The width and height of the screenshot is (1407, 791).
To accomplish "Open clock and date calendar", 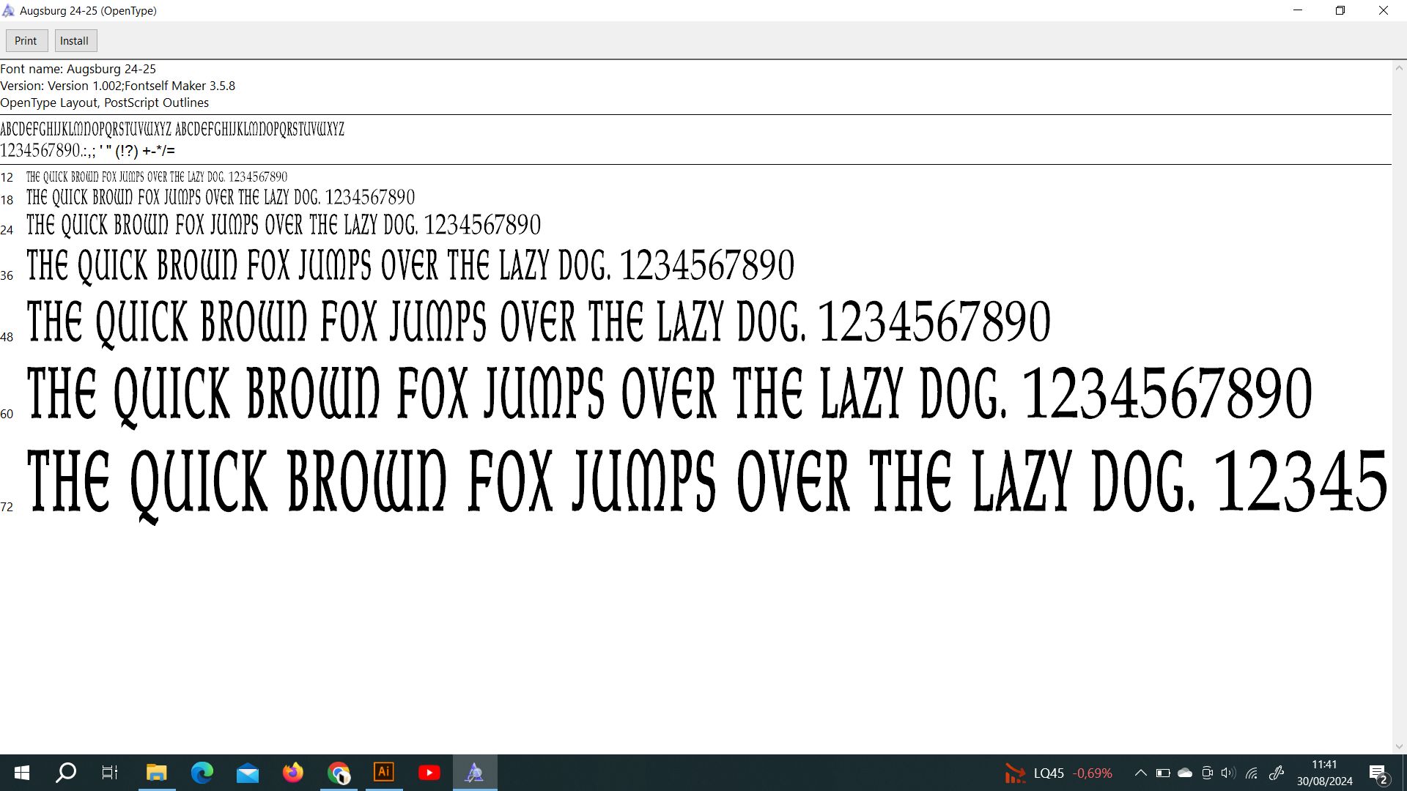I will (x=1324, y=773).
